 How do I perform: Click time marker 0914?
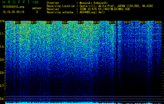(65, 22)
